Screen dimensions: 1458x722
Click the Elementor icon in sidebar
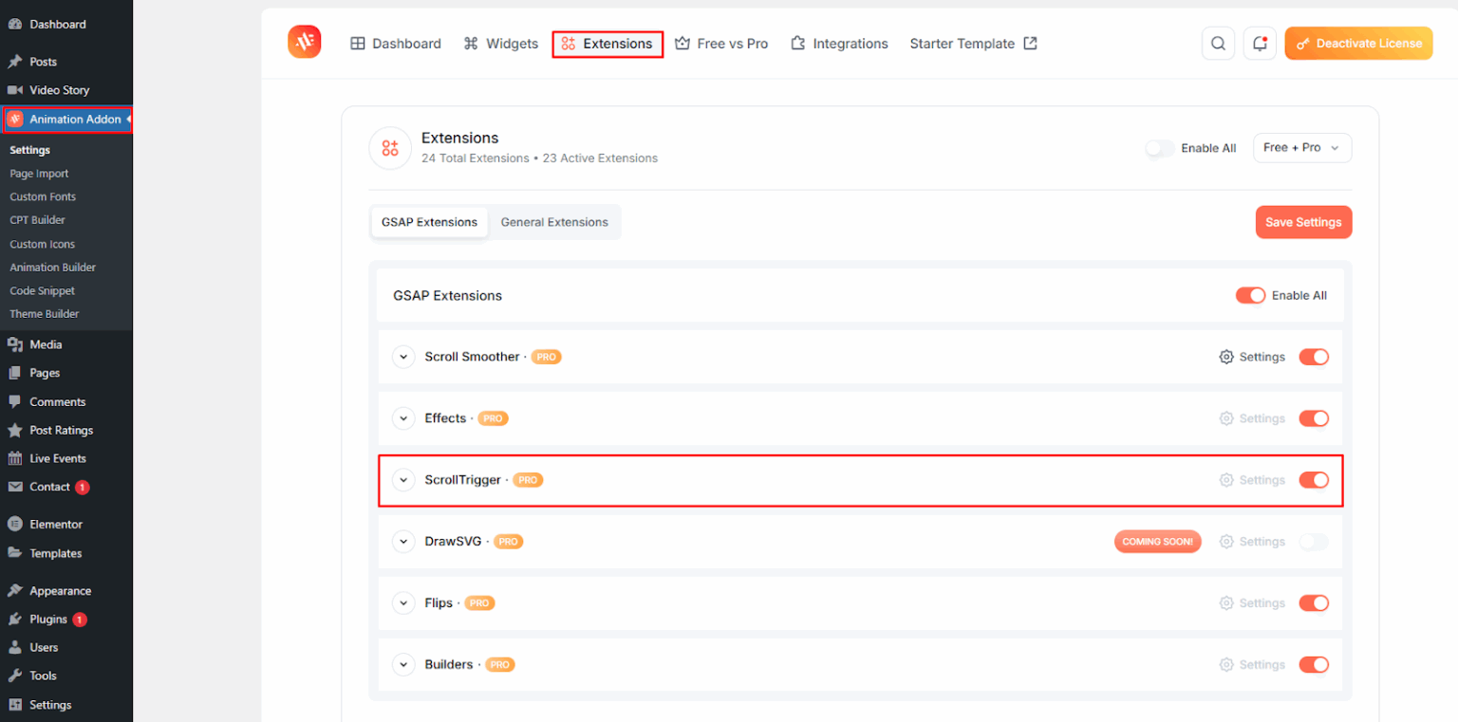click(x=15, y=524)
